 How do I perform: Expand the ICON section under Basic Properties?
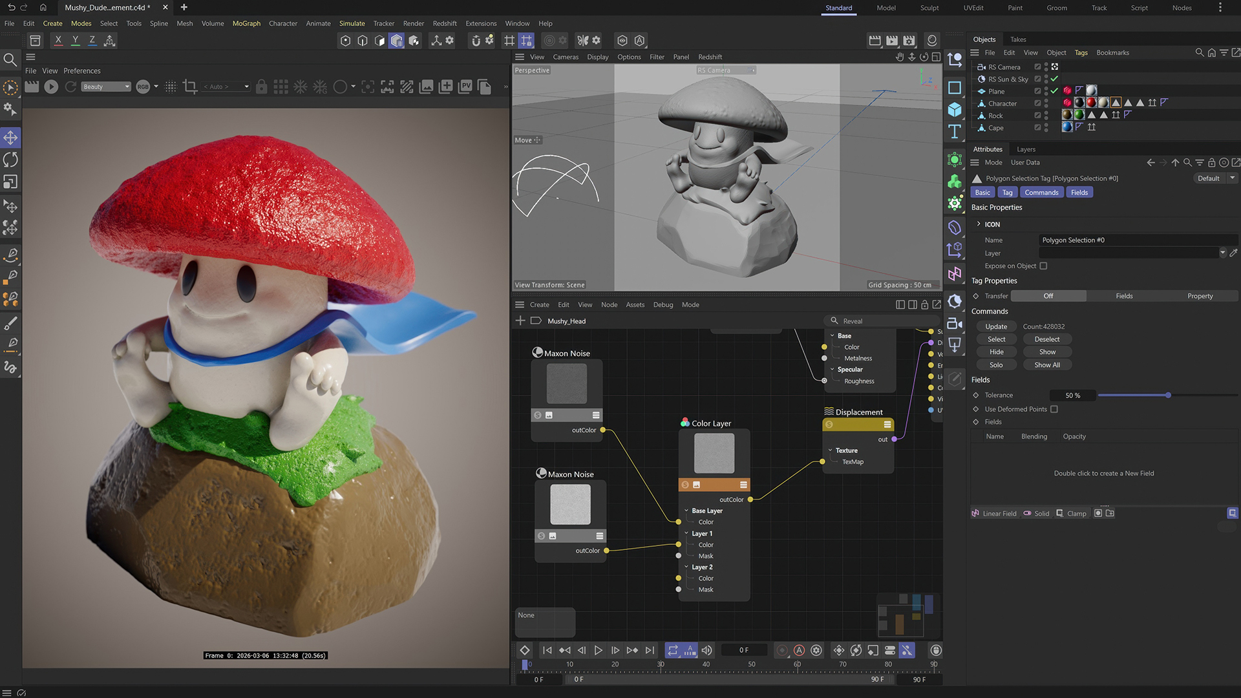[979, 224]
